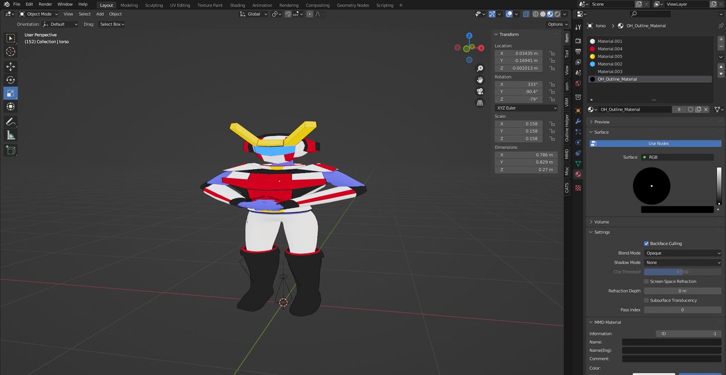Click the Z axis on navigation gizmo
The height and width of the screenshot is (375, 726).
[x=469, y=36]
